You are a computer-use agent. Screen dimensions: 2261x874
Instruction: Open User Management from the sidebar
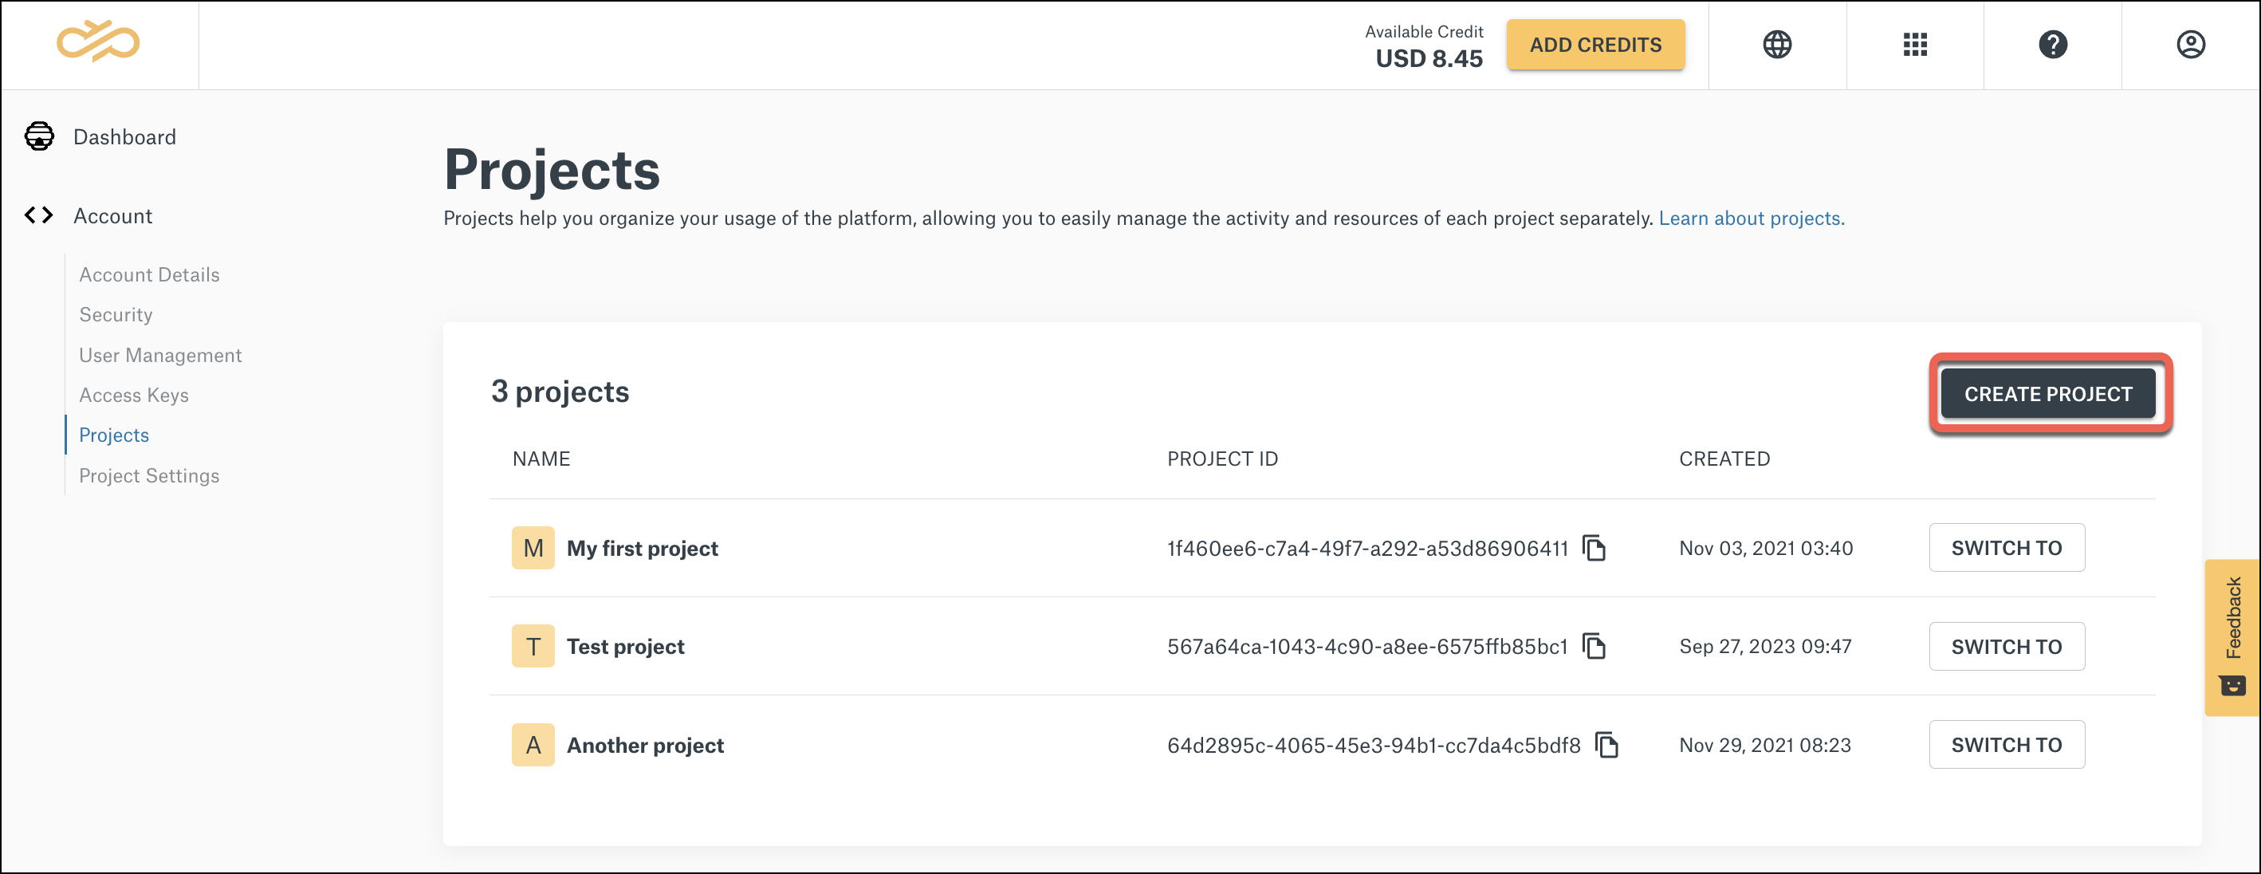click(159, 355)
